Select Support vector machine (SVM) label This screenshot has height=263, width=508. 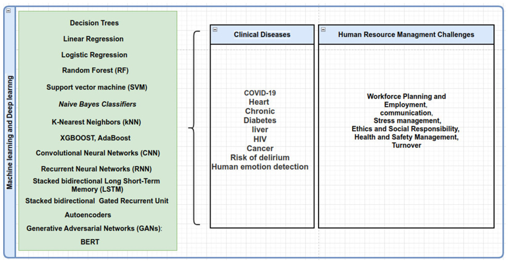pyautogui.click(x=97, y=87)
